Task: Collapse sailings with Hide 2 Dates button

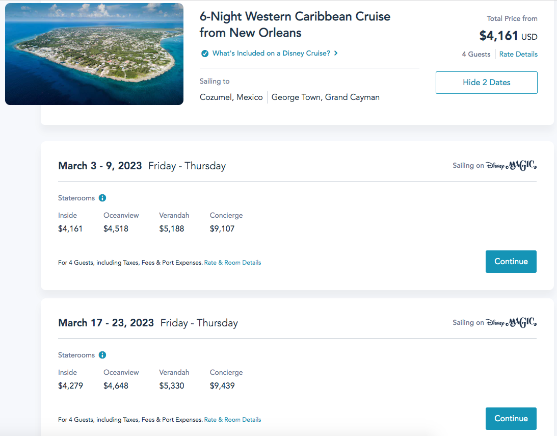Action: point(486,83)
